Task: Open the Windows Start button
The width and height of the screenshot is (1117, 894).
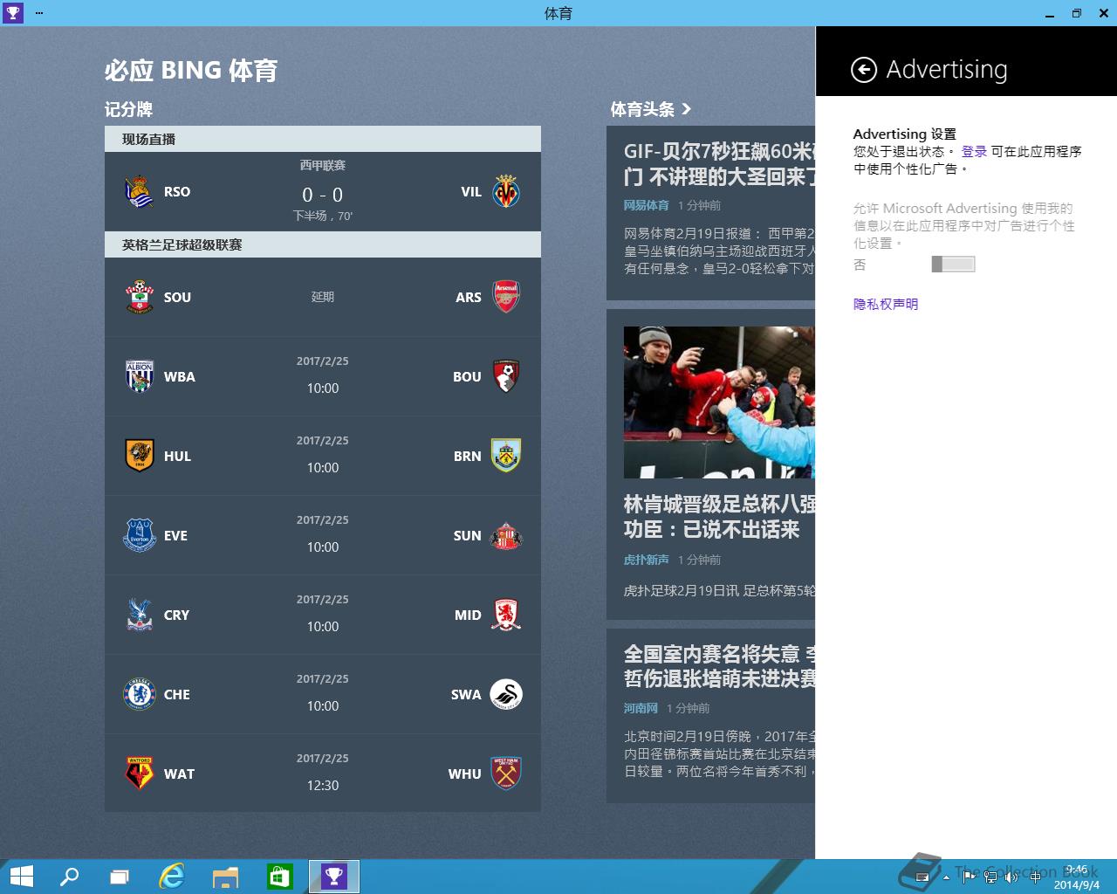Action: tap(21, 877)
